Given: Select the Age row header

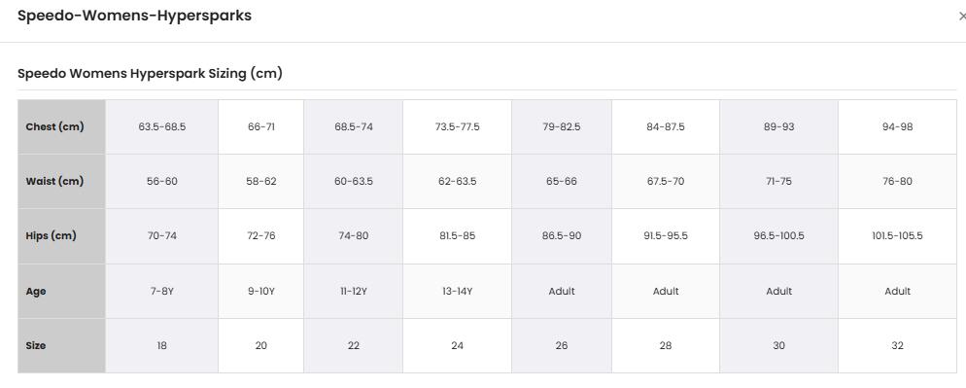Looking at the screenshot, I should tap(61, 291).
